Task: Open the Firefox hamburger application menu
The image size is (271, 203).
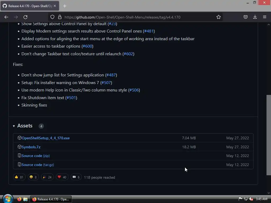Action: tap(264, 17)
